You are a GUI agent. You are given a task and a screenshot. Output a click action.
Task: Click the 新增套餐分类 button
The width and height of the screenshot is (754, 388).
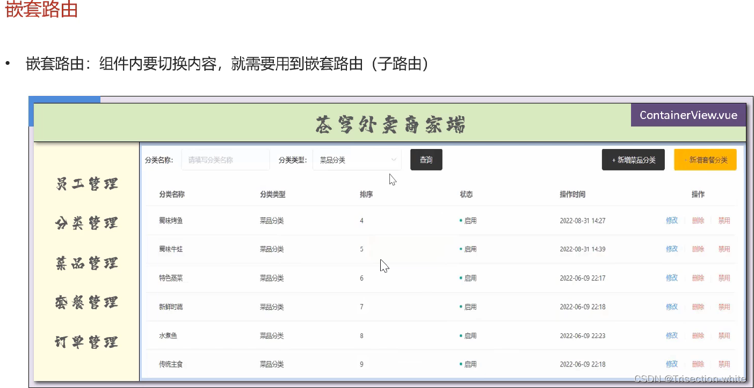click(x=706, y=160)
